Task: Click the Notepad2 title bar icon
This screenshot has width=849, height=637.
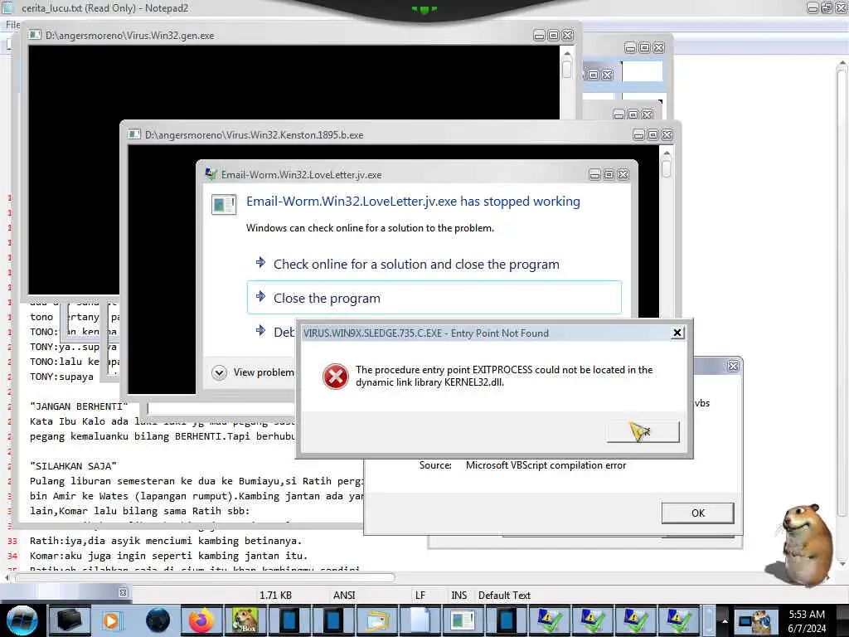Action: point(8,8)
